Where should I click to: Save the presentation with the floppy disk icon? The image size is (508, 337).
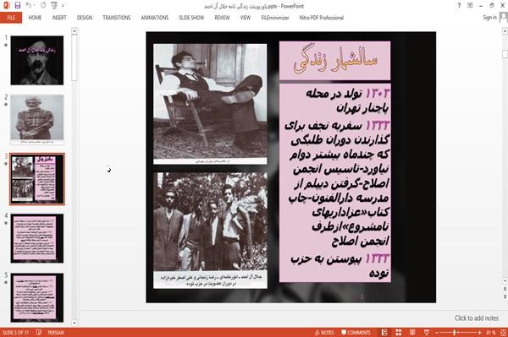coord(18,5)
